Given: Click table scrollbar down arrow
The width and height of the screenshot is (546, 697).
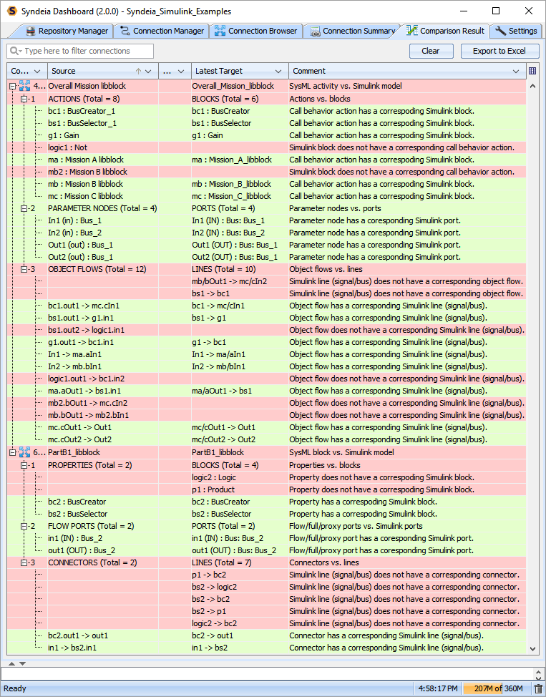Looking at the screenshot, I should (532, 648).
